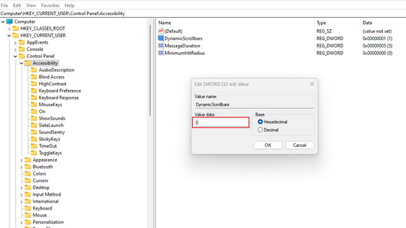Click the HKEY_CLASSES_ROOT folder icon
406x228 pixels.
(16, 28)
